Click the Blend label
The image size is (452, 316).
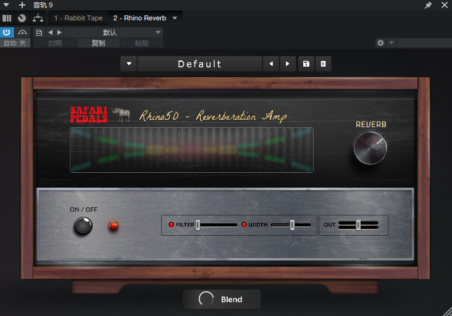(x=232, y=299)
